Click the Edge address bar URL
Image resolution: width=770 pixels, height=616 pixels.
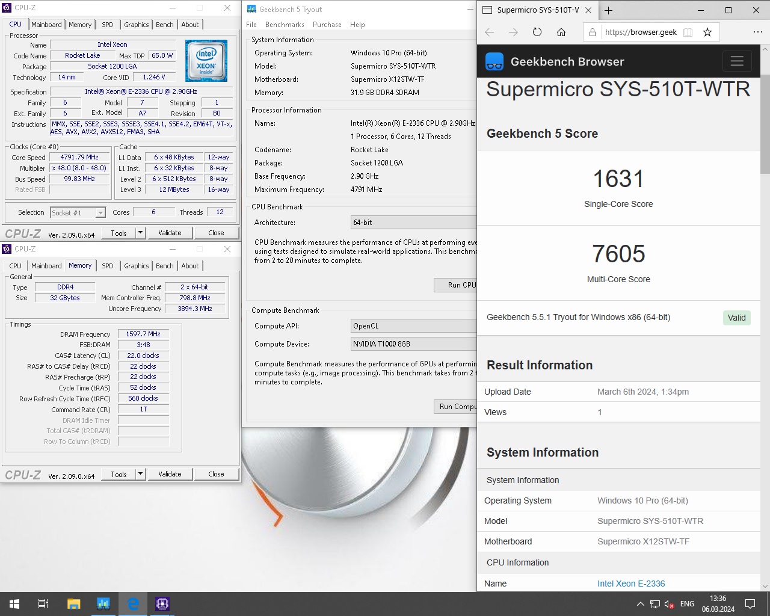(x=641, y=32)
